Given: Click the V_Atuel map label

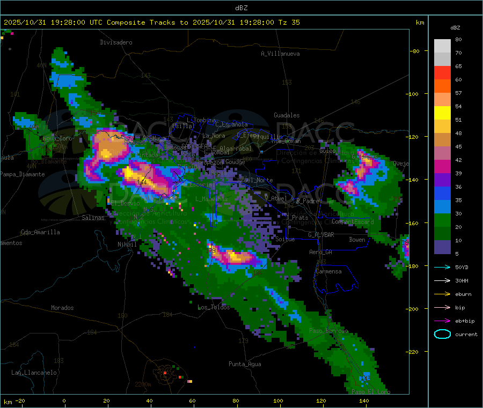Looking at the screenshot, I should tap(276, 198).
